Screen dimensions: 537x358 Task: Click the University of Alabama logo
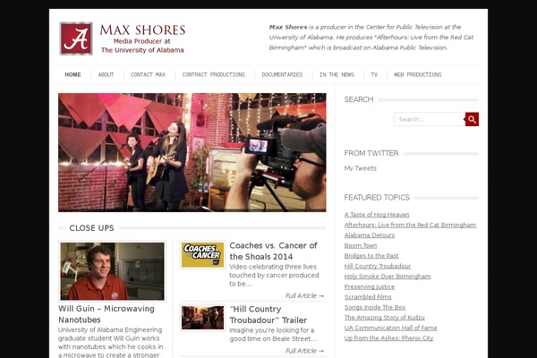(x=76, y=38)
